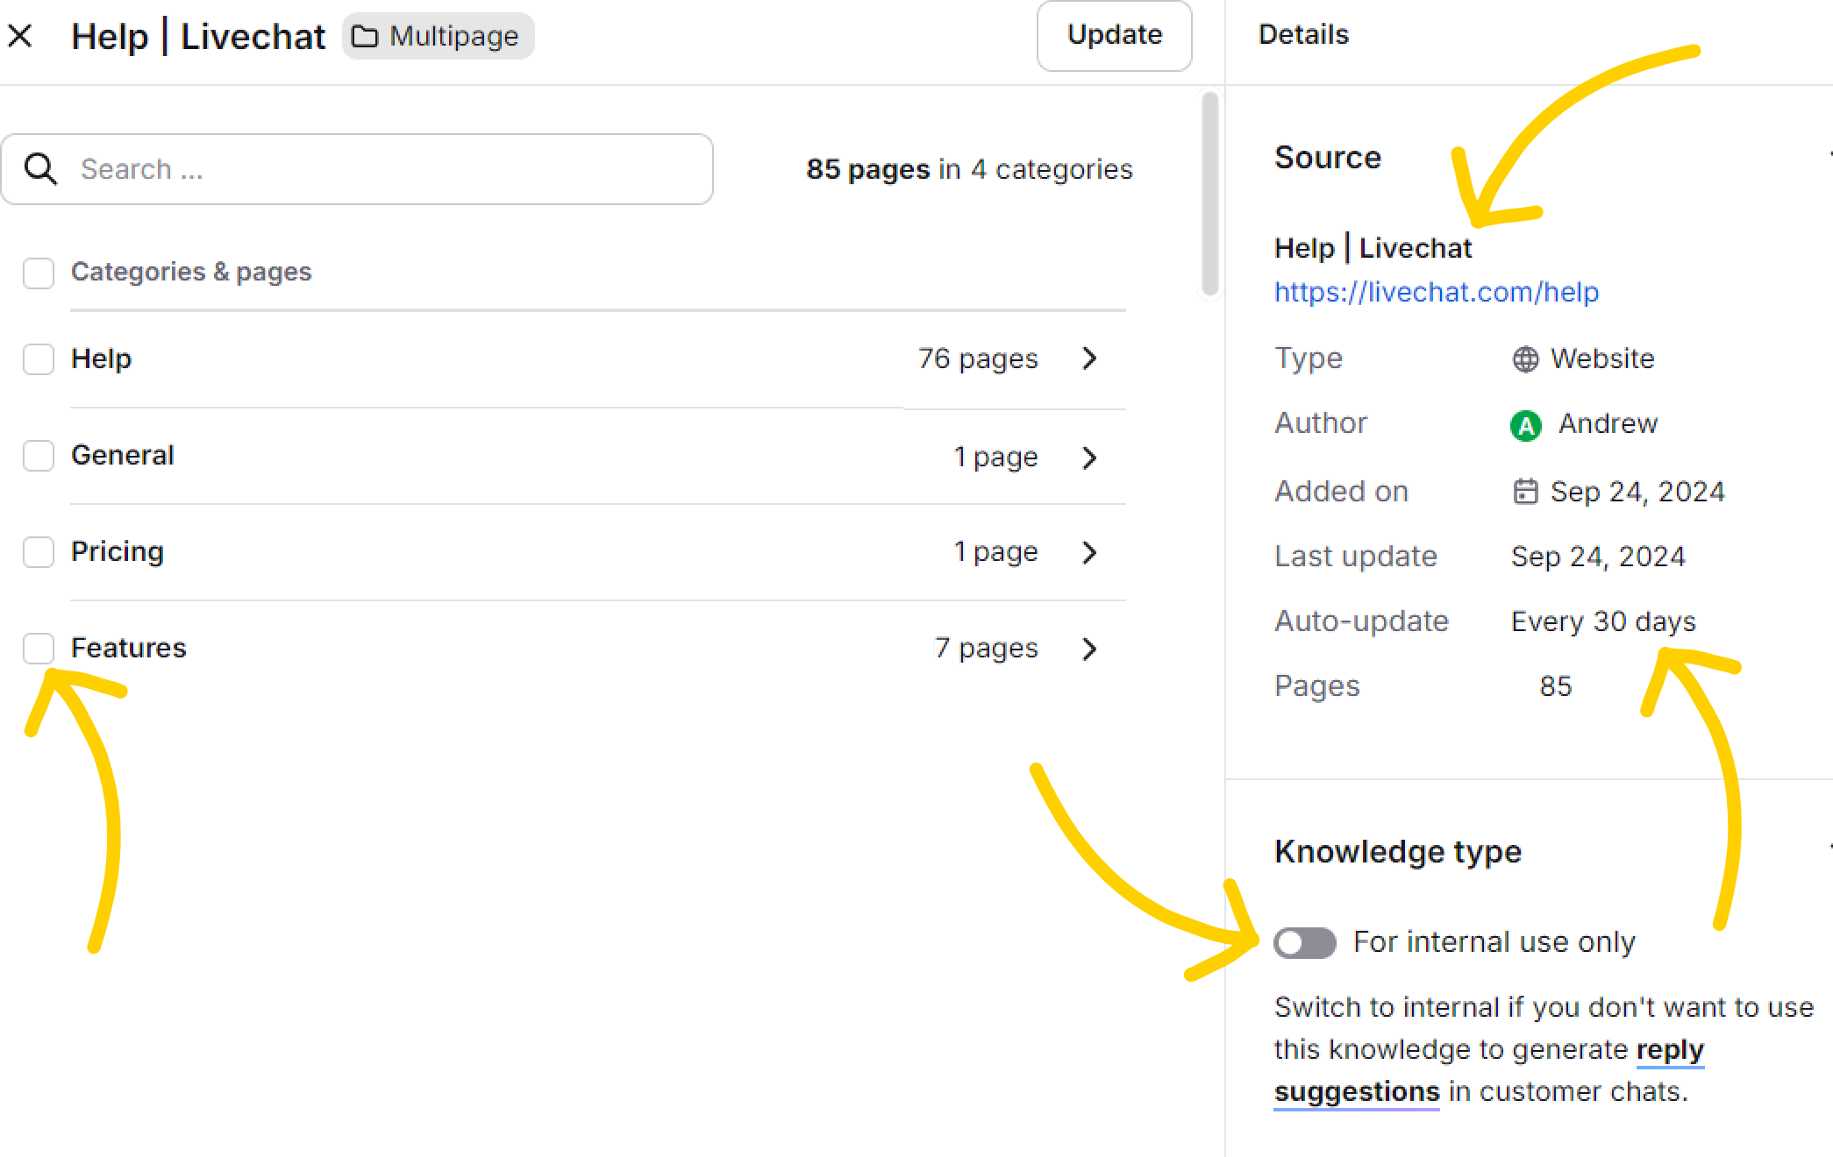The height and width of the screenshot is (1157, 1833).
Task: Click the '76 pages' count
Action: [978, 358]
